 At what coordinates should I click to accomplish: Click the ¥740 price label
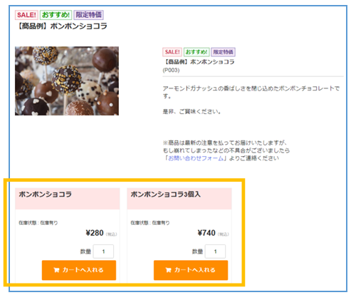[206, 233]
